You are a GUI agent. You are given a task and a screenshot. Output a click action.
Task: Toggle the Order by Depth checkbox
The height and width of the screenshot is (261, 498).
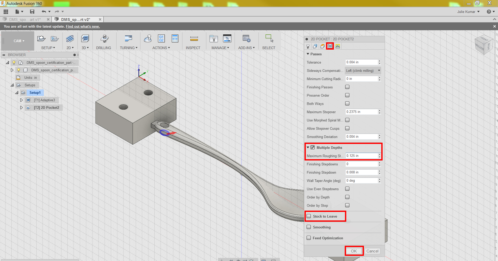347,197
